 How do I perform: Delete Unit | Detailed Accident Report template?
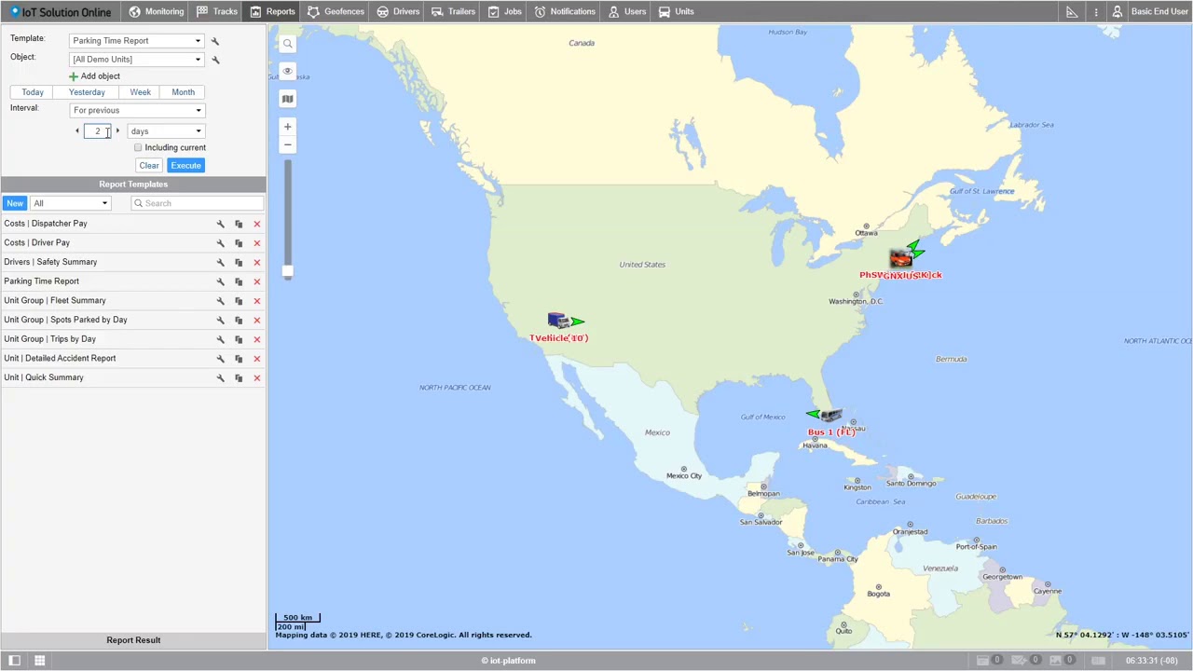tap(257, 359)
